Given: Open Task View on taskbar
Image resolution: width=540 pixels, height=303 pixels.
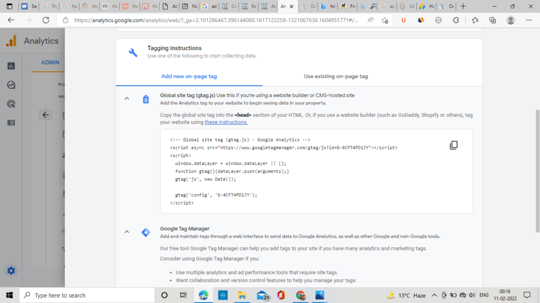Looking at the screenshot, I should [x=183, y=295].
